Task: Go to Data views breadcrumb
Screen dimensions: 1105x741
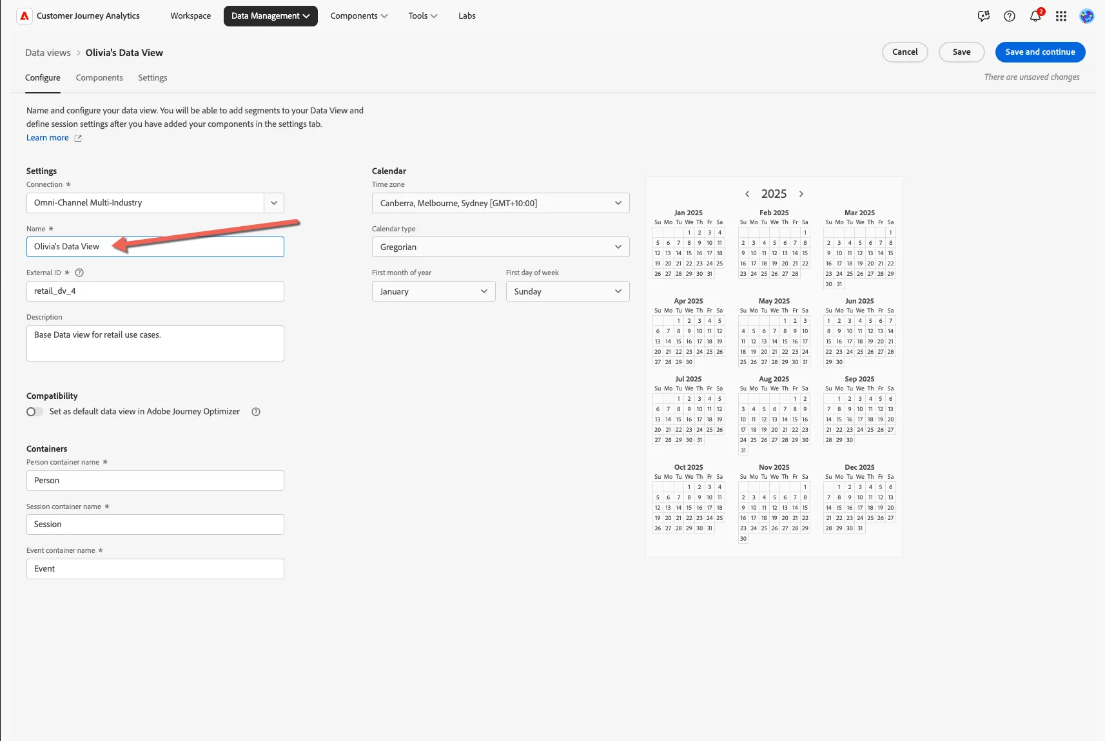Action: pyautogui.click(x=48, y=53)
